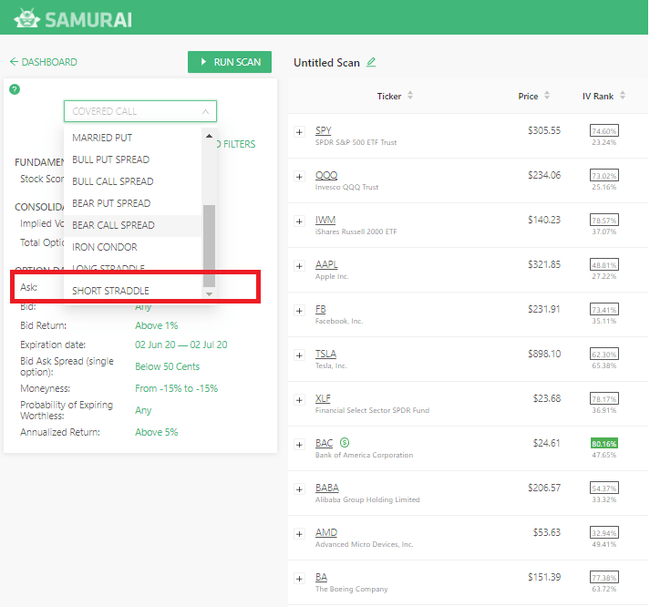Go back via the Dashboard arrow link
The width and height of the screenshot is (650, 607).
pyautogui.click(x=43, y=62)
